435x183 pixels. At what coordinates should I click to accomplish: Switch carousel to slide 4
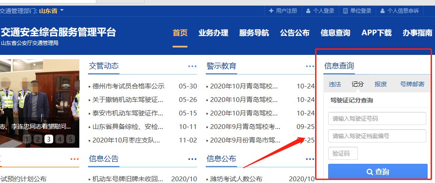(x=60, y=139)
